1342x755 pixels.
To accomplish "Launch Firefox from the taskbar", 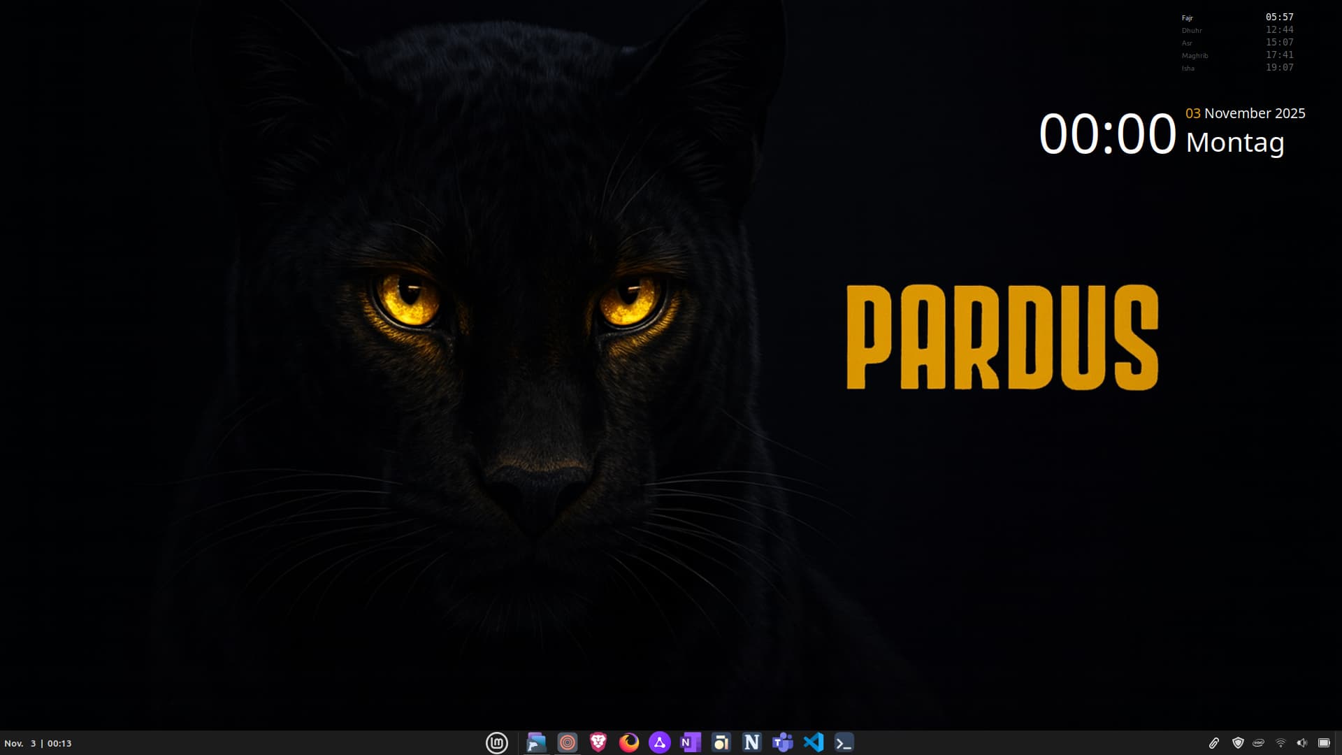I will [x=629, y=742].
